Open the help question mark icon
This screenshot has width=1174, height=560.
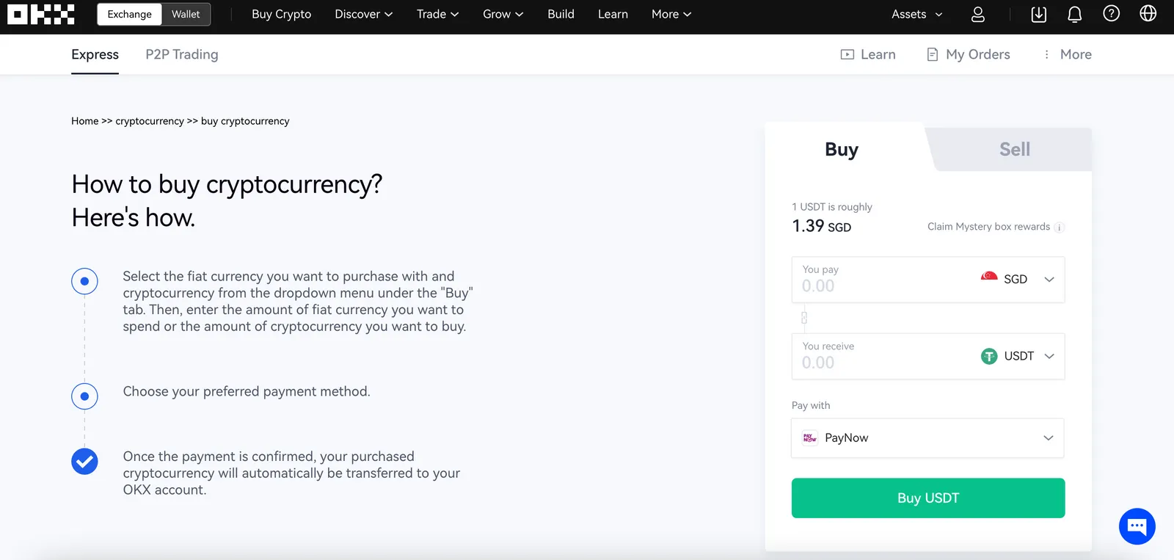pyautogui.click(x=1112, y=14)
